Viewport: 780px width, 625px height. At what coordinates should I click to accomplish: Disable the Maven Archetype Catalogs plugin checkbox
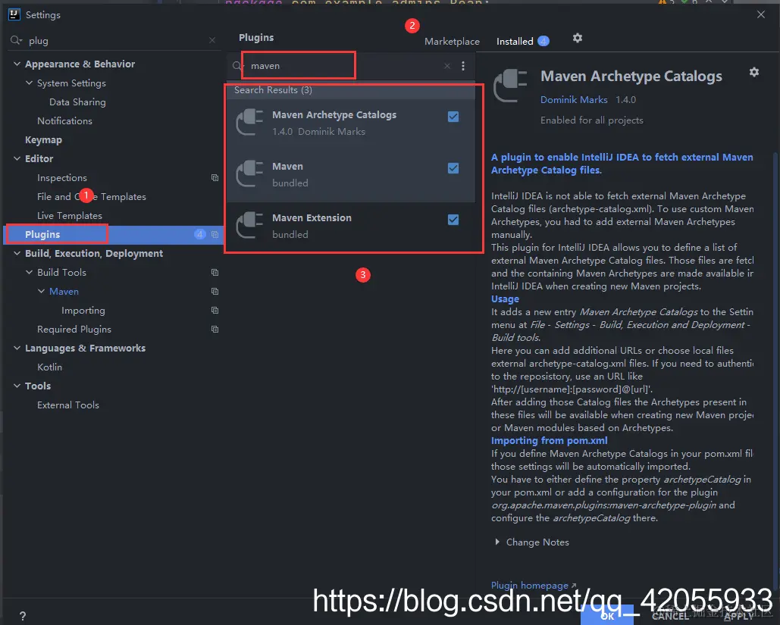(453, 117)
